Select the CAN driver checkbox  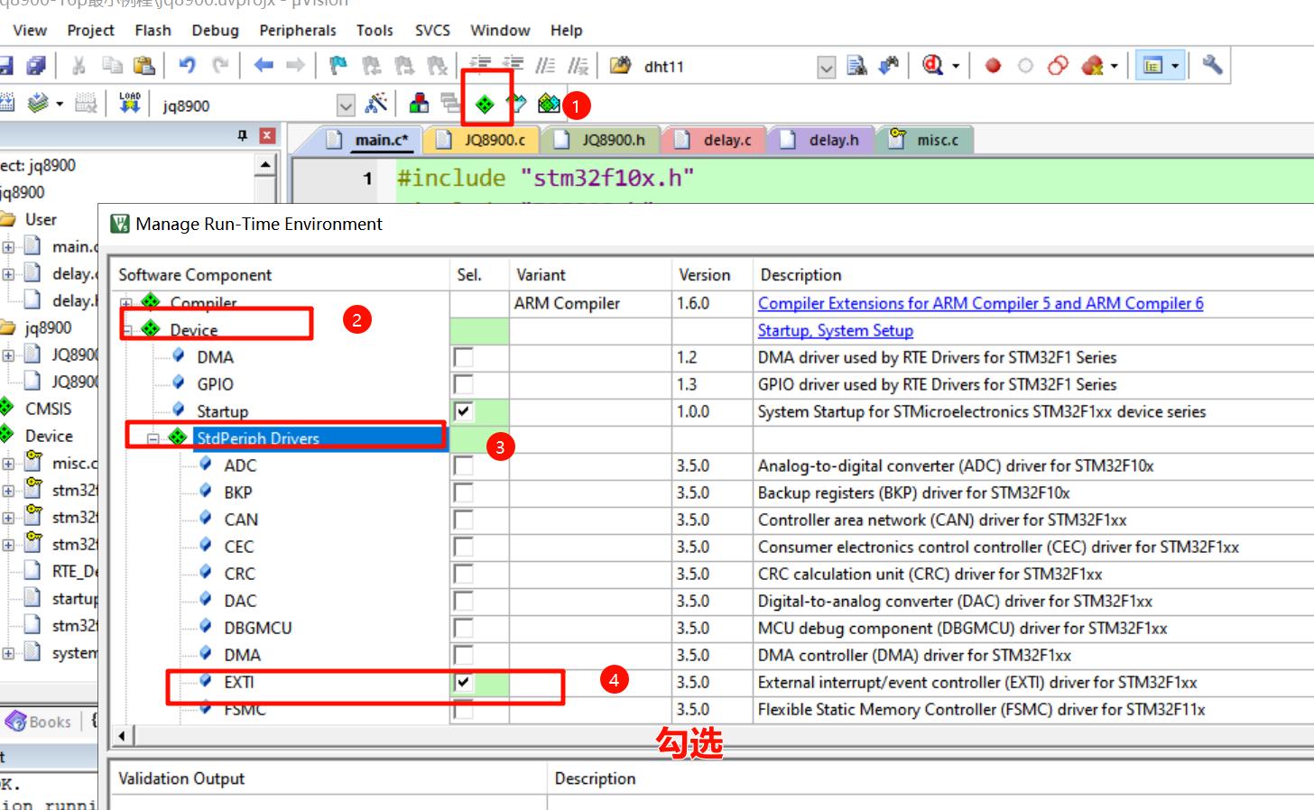[x=464, y=520]
